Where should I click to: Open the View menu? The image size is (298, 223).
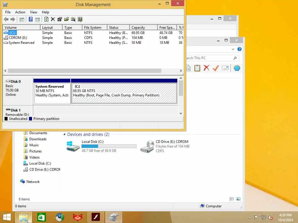point(33,12)
